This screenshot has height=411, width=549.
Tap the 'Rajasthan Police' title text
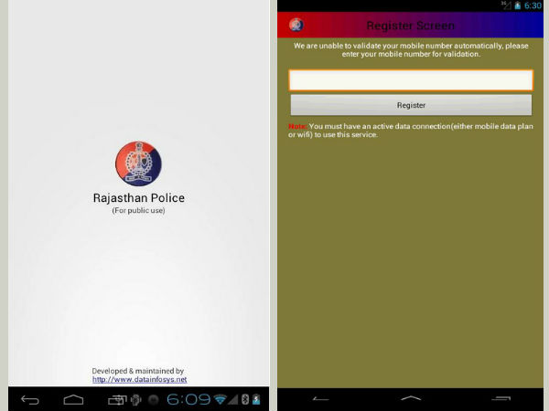139,198
